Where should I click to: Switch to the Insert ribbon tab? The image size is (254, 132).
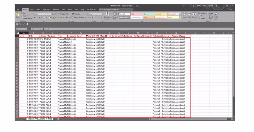(32, 10)
